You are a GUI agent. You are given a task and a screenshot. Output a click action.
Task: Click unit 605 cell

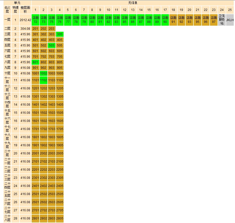(60, 51)
